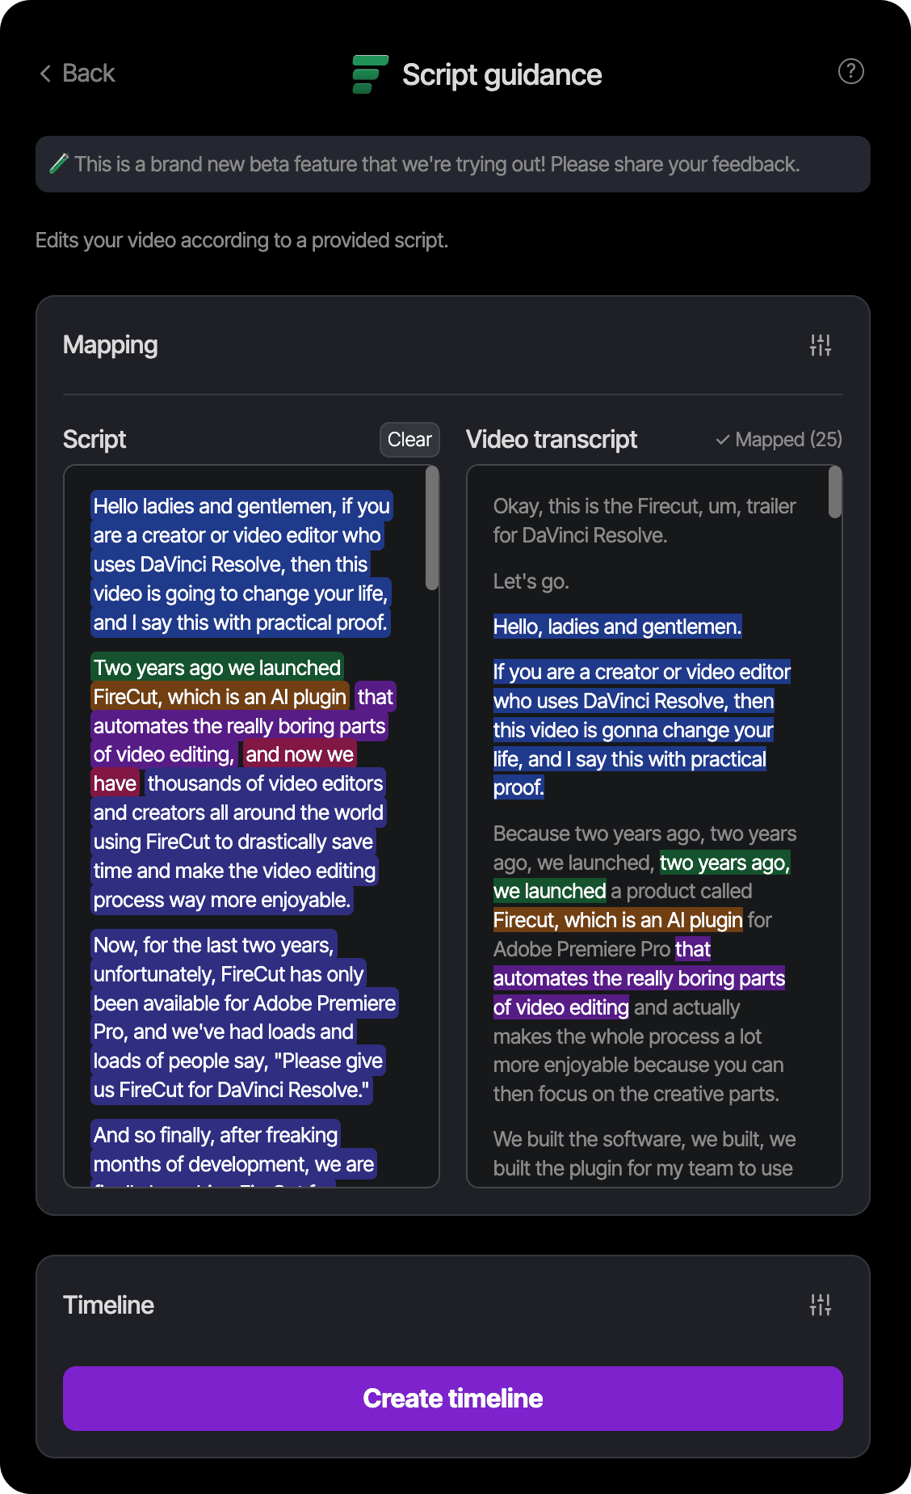Click the beta feature feedback banner text
The image size is (911, 1494).
pyautogui.click(x=437, y=164)
